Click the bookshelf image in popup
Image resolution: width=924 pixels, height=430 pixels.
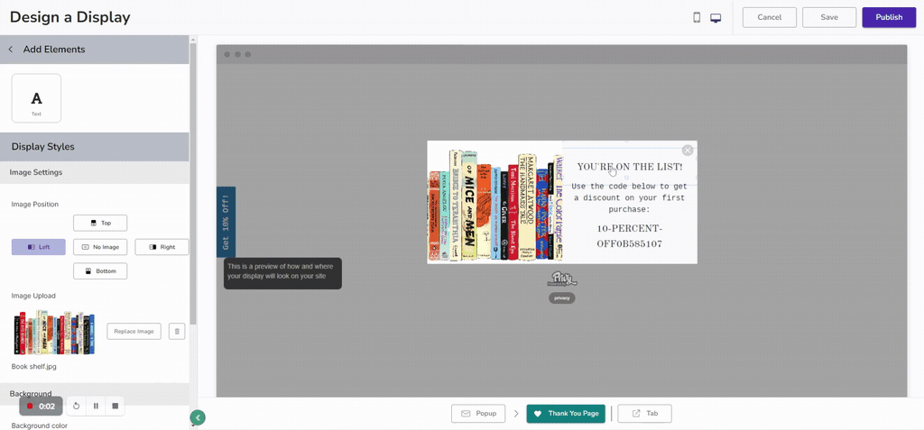coord(495,202)
